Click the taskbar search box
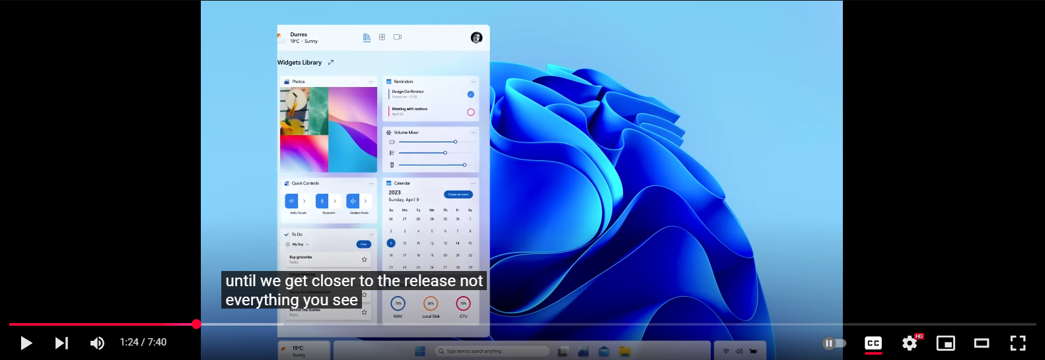 (492, 351)
